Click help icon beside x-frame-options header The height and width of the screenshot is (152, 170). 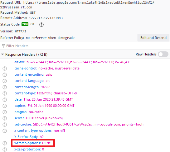(5, 143)
